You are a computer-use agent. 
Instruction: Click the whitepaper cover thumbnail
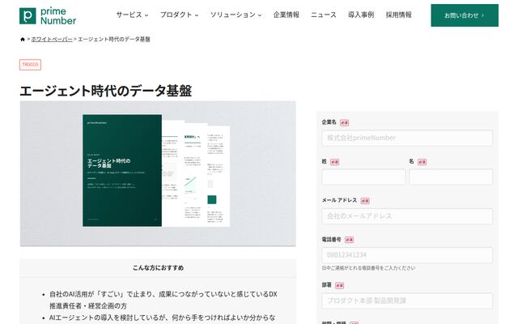tap(158, 173)
